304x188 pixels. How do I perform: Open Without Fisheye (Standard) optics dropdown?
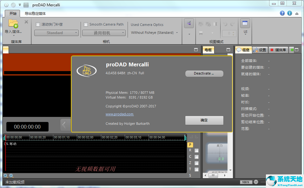pyautogui.click(x=154, y=33)
